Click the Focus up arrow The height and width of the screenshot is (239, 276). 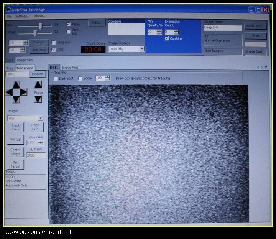(x=38, y=85)
